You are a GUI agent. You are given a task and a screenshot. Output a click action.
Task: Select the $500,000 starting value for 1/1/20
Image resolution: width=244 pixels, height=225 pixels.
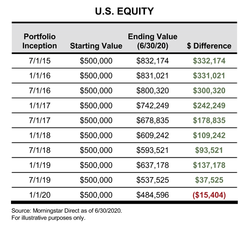click(x=96, y=195)
